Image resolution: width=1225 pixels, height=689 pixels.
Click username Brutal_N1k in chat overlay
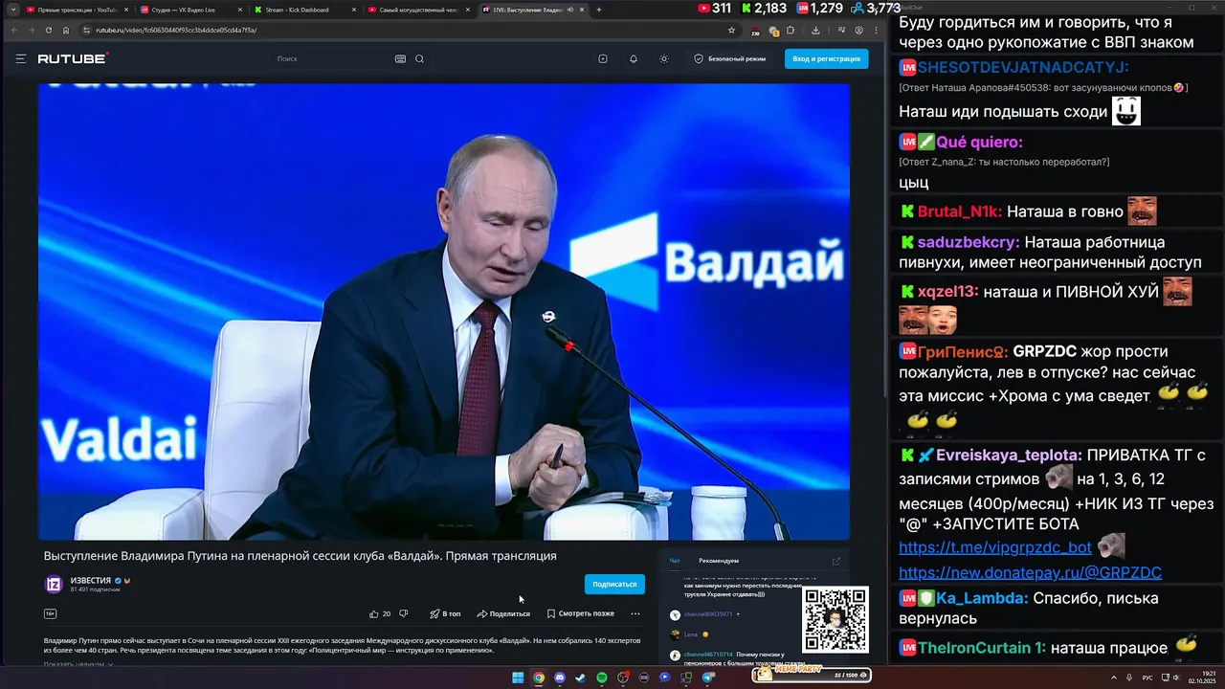[960, 211]
